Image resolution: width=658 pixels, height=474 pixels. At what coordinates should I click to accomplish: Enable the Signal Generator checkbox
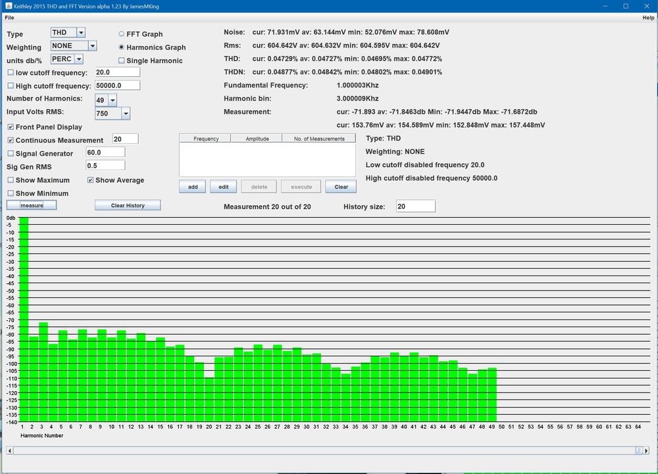point(11,153)
